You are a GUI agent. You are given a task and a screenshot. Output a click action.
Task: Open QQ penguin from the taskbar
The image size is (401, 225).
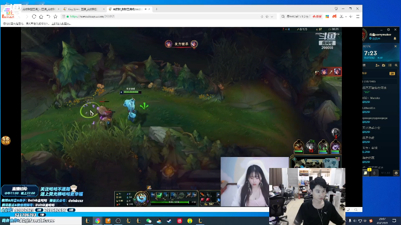[159, 221]
